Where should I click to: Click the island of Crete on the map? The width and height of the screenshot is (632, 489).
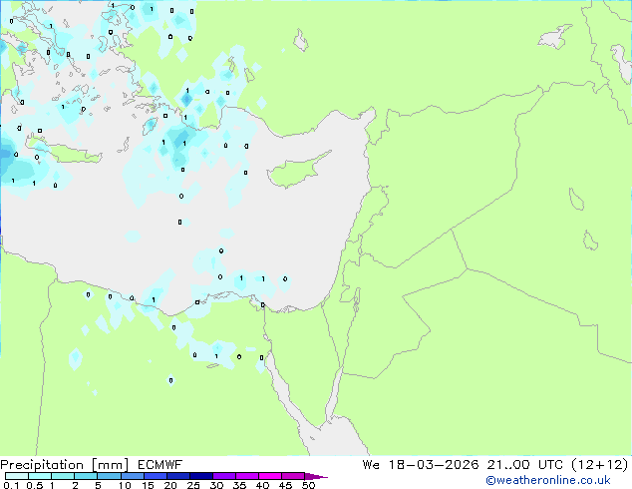coord(65,150)
